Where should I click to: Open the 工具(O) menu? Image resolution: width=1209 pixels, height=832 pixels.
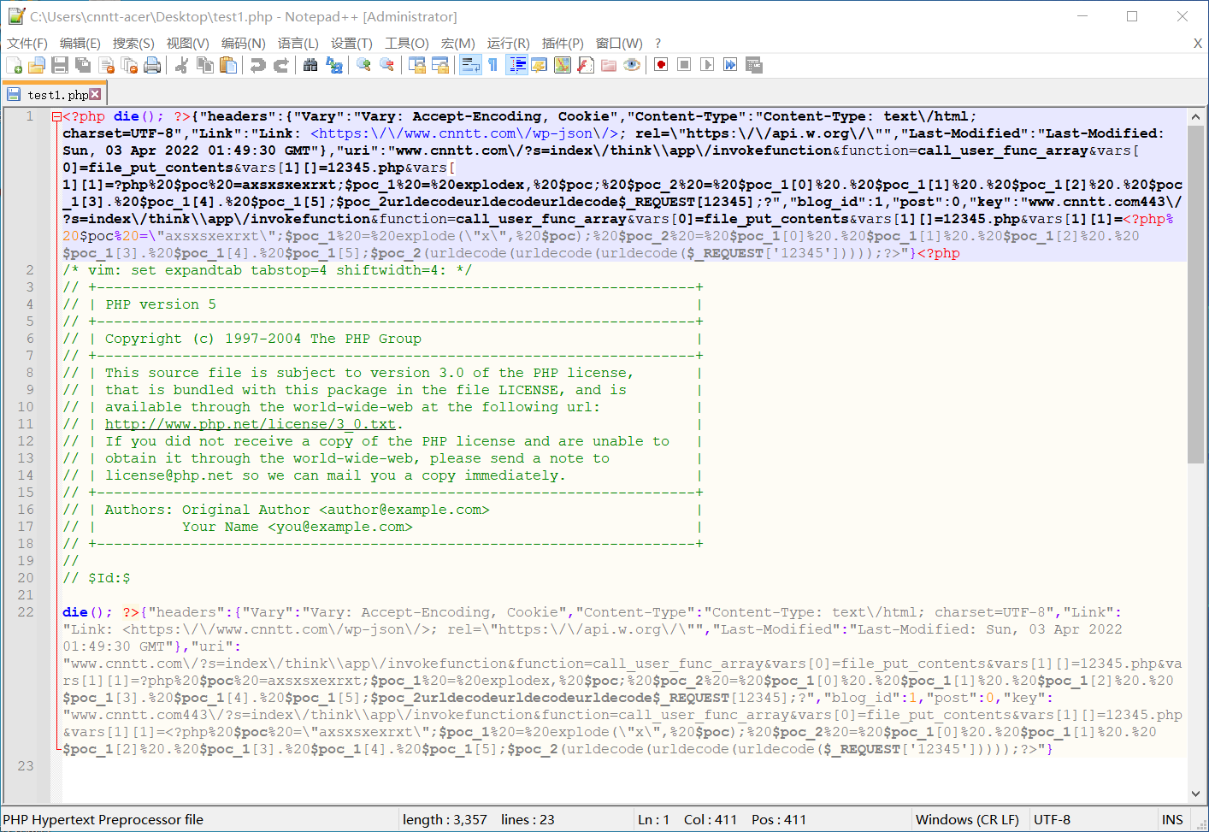pos(406,43)
